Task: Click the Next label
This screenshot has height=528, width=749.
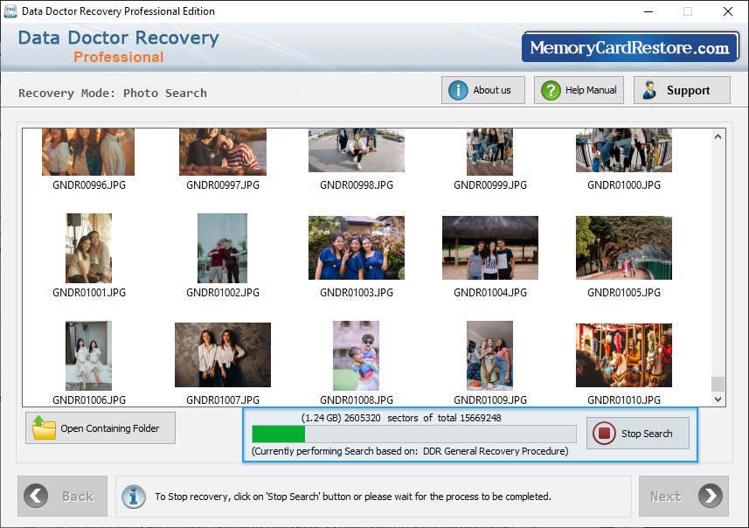Action: [x=665, y=497]
